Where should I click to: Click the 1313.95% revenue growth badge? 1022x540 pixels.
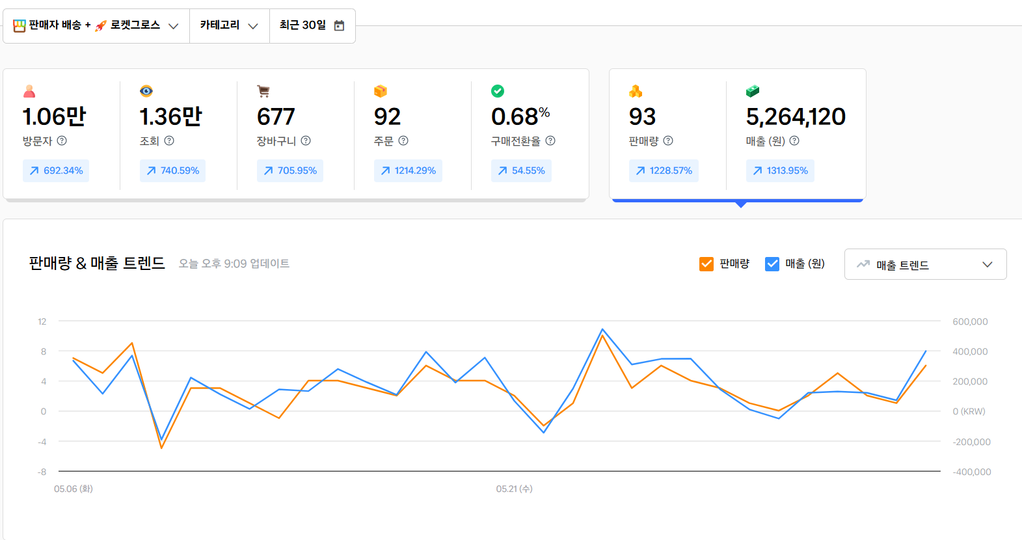pos(780,170)
